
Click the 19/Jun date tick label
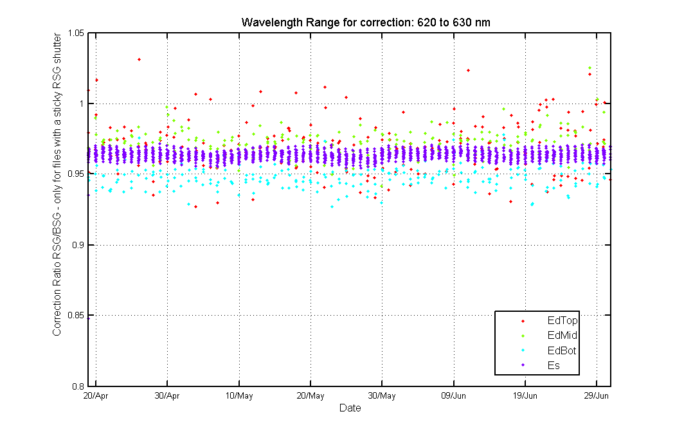point(525,395)
